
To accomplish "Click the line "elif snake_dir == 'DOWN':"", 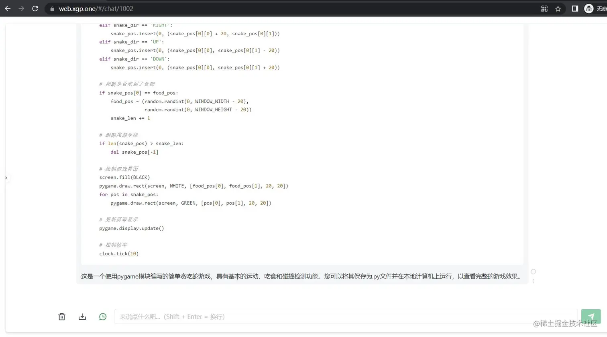I will pos(134,59).
